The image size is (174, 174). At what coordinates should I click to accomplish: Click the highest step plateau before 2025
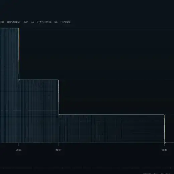tap(9, 28)
